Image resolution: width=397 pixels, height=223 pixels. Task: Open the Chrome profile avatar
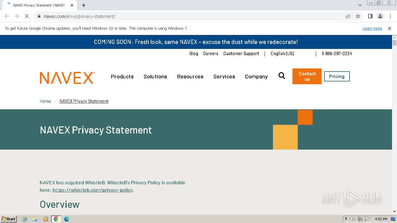380,16
